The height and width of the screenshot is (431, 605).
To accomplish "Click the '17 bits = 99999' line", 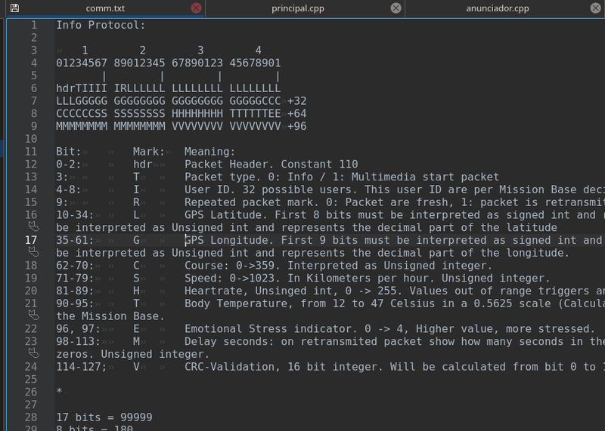I will (x=104, y=417).
